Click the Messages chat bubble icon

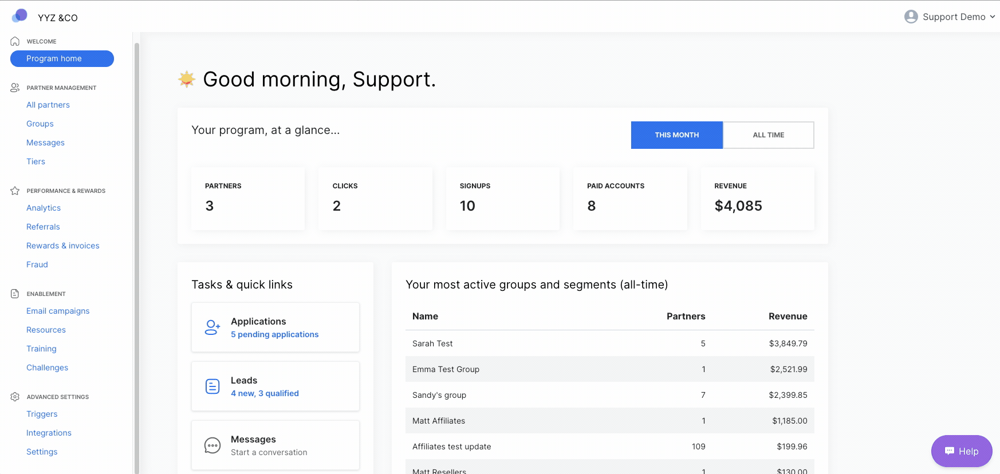(x=212, y=445)
